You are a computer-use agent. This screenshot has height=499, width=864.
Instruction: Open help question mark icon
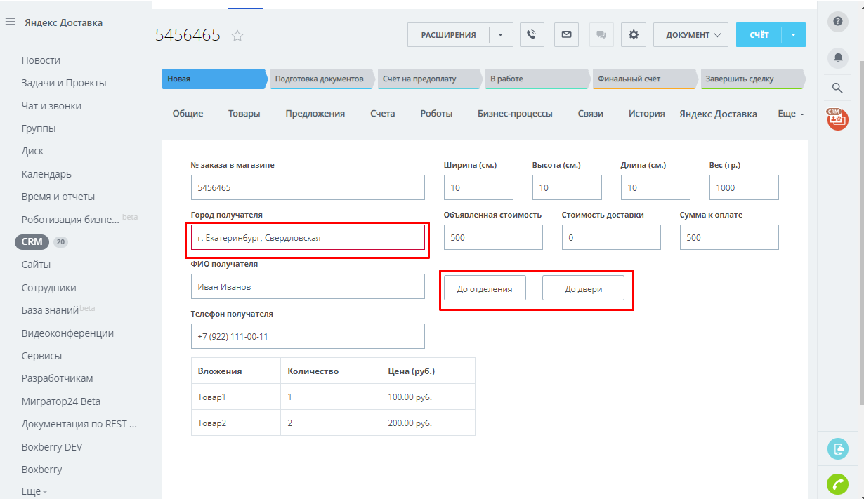(837, 21)
